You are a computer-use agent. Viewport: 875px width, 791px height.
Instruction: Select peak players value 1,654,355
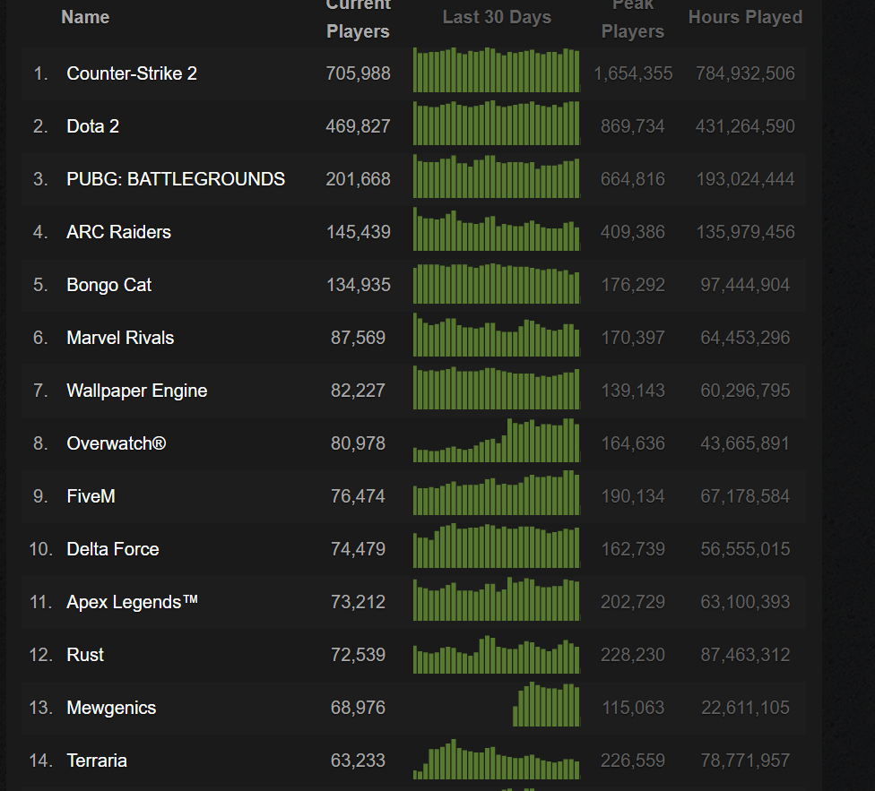coord(633,73)
